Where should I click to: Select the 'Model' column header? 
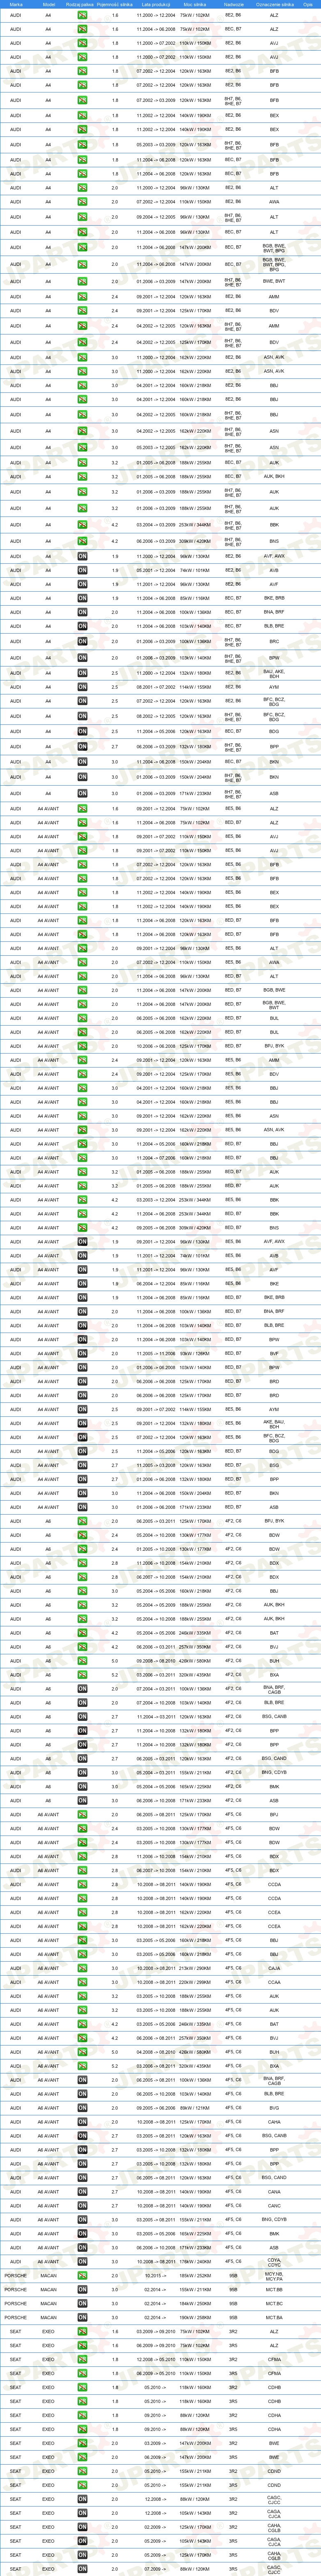(x=48, y=4)
